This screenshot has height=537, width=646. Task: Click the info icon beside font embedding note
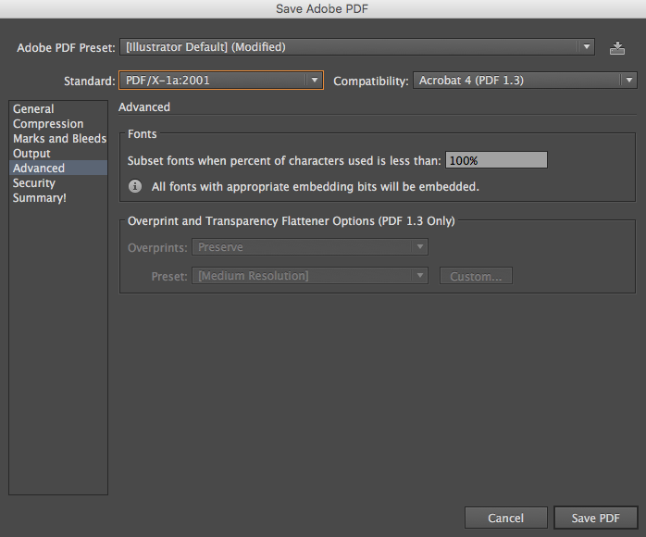coord(135,186)
